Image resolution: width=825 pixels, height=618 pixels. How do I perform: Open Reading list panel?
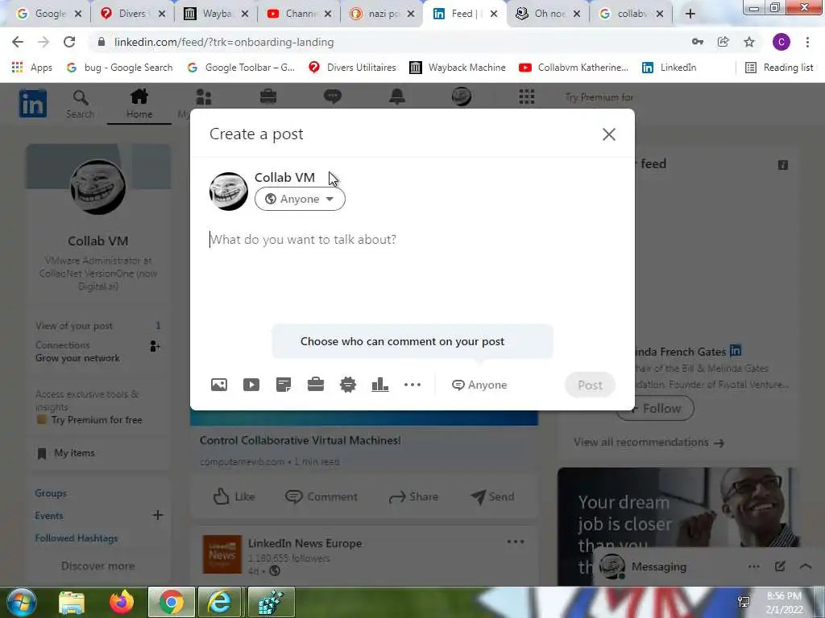(780, 68)
